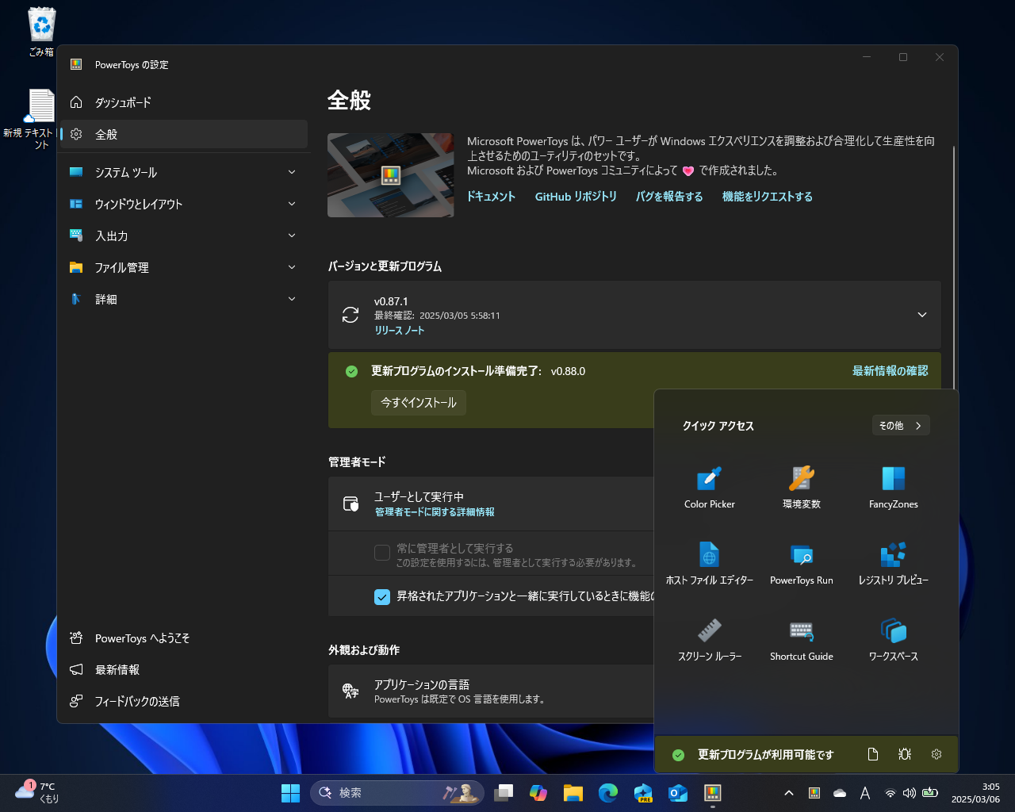Enable 常に管理者として実行する checkbox

[382, 552]
